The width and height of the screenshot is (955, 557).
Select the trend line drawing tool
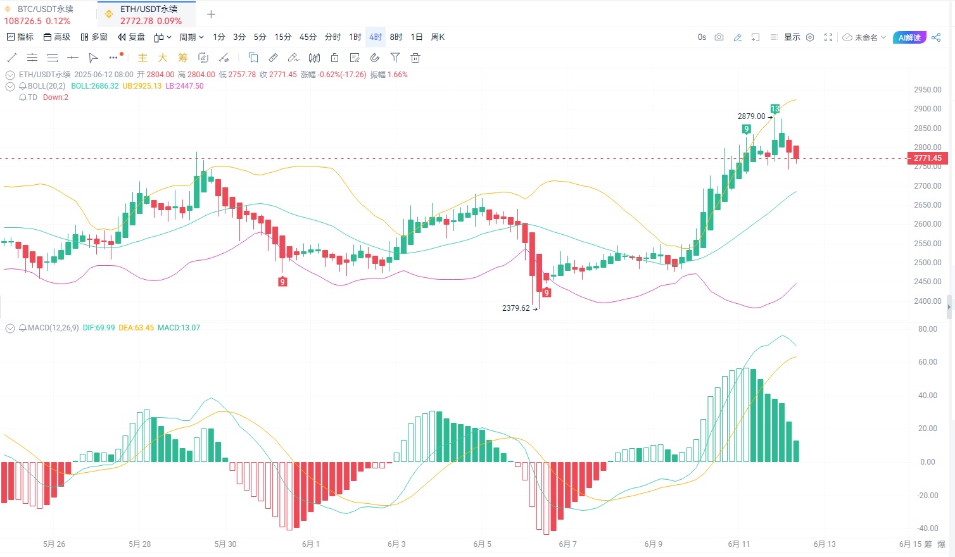[12, 58]
